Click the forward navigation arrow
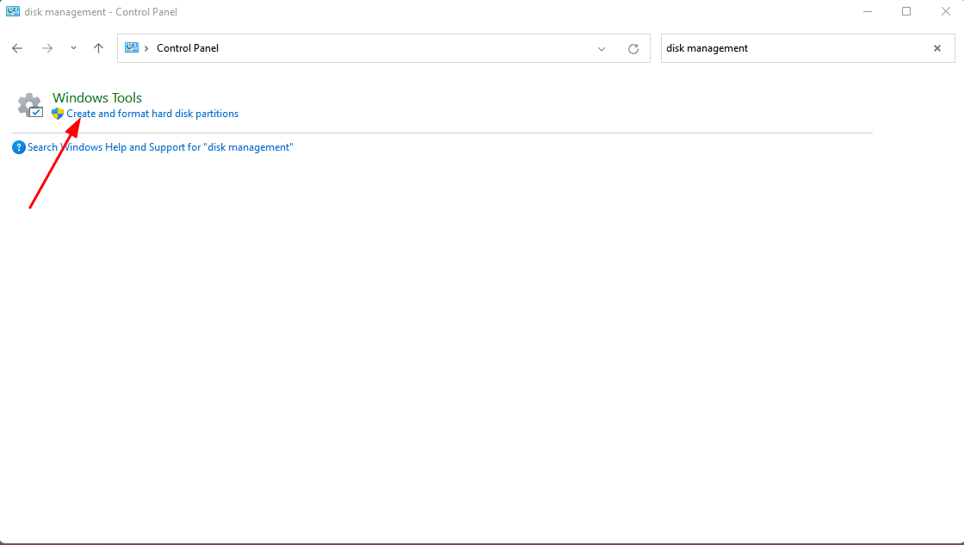This screenshot has width=964, height=545. [47, 48]
